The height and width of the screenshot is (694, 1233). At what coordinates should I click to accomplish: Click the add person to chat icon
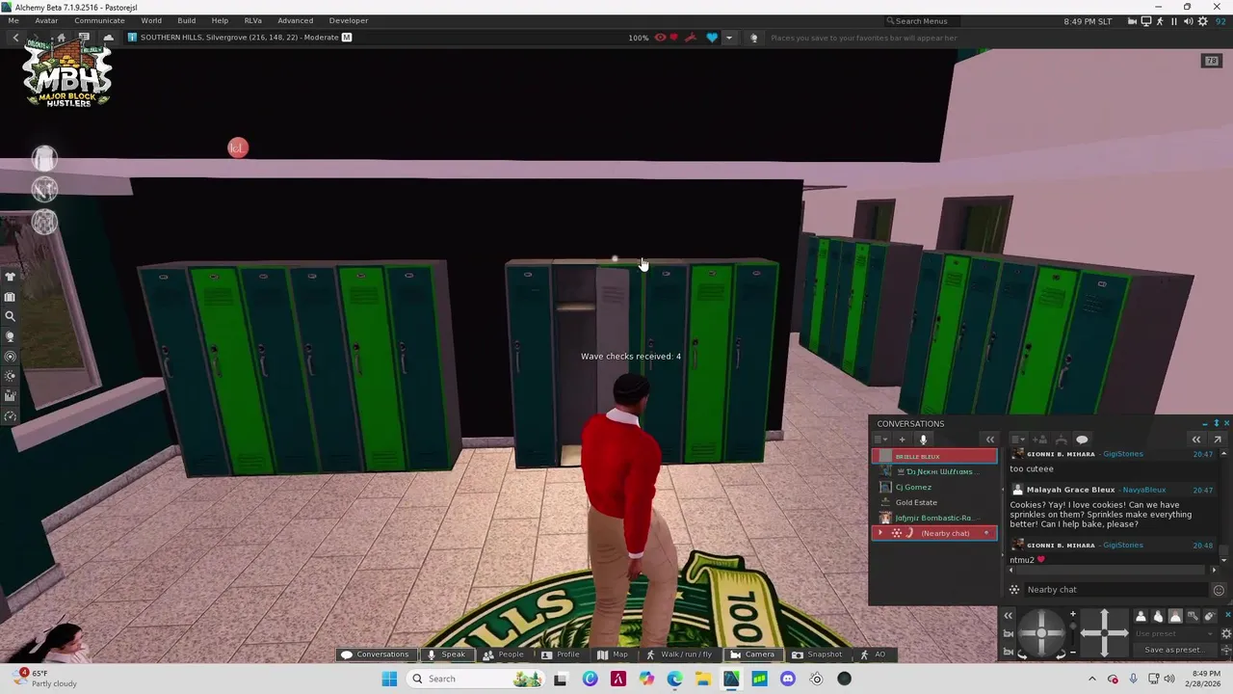coord(1039,440)
